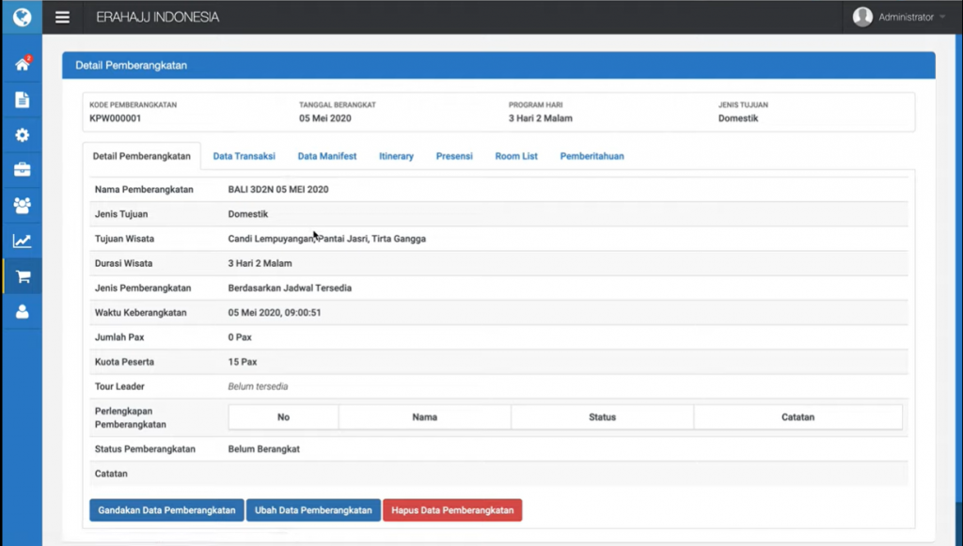963x546 pixels.
Task: Toggle the hamburger menu icon
Action: (62, 17)
